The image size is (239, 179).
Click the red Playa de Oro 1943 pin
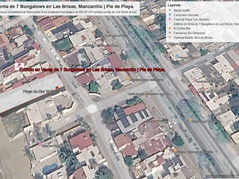pyautogui.click(x=57, y=88)
